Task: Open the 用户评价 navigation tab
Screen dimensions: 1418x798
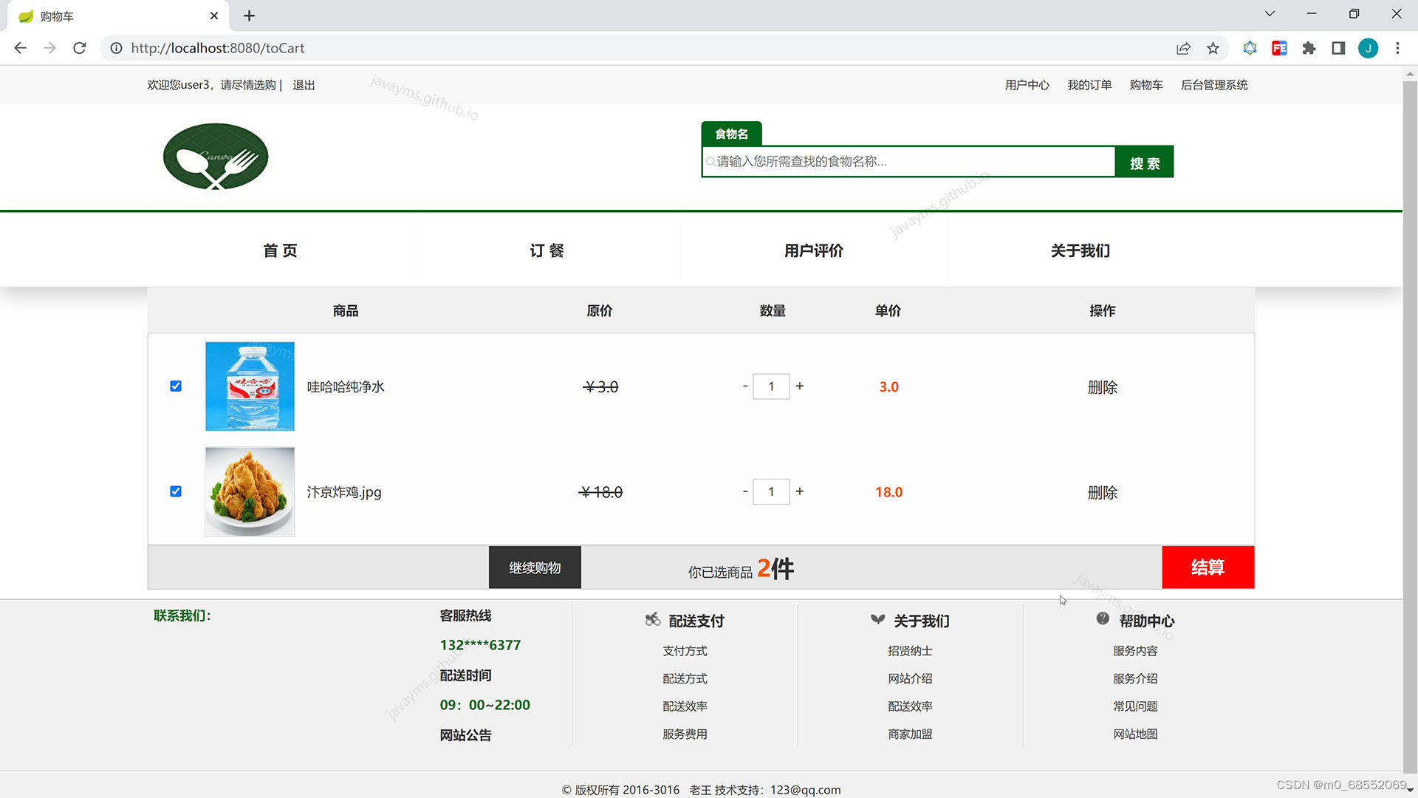Action: (813, 250)
